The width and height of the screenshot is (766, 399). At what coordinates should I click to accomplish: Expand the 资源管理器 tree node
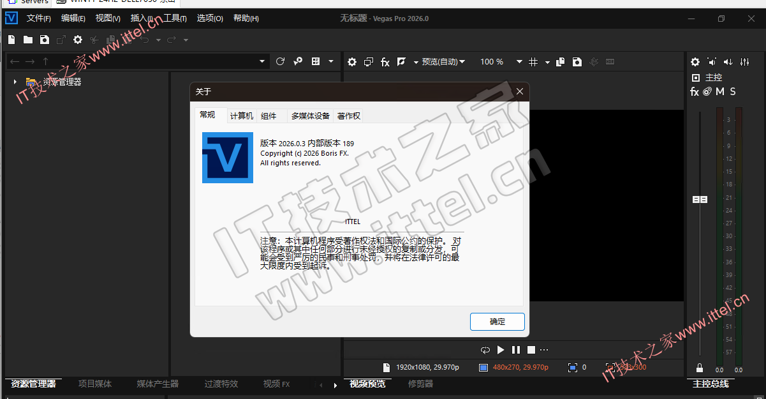15,82
